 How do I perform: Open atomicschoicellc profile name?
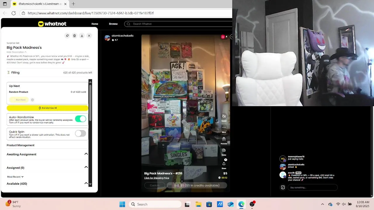coord(123,36)
